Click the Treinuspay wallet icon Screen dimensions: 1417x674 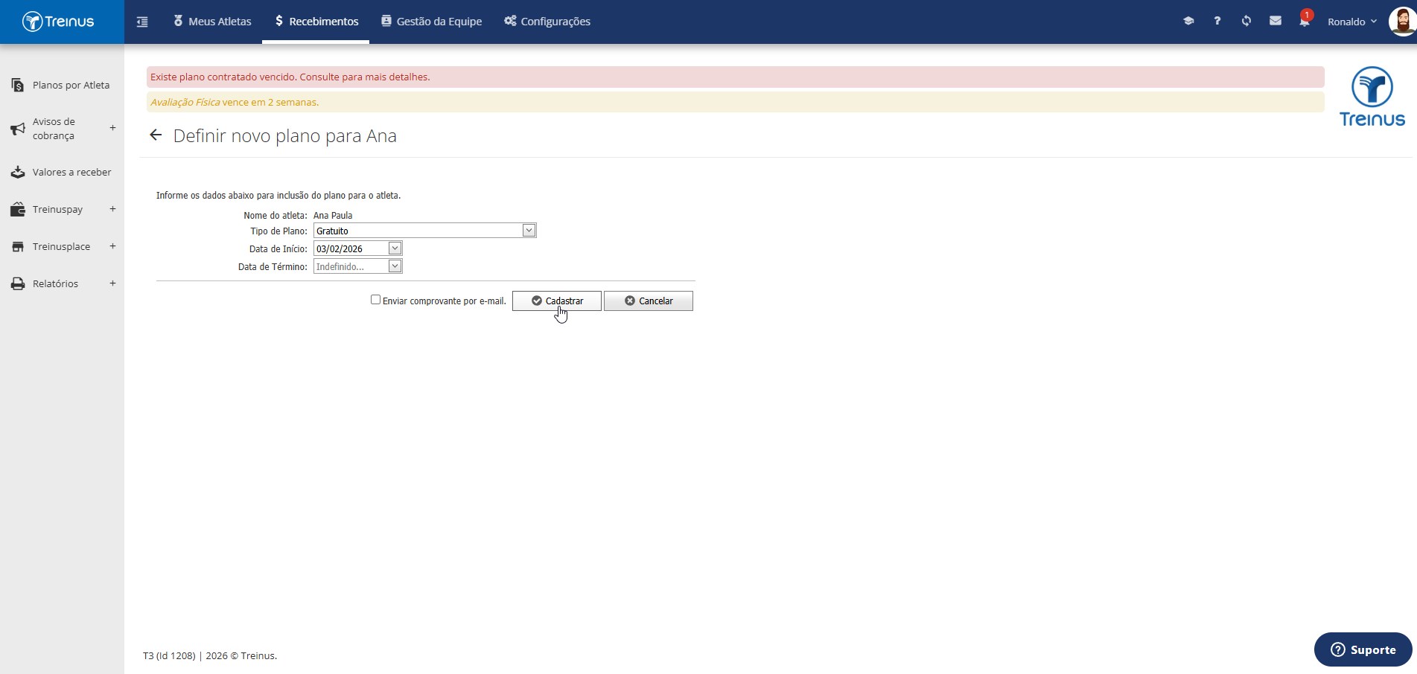click(x=18, y=210)
